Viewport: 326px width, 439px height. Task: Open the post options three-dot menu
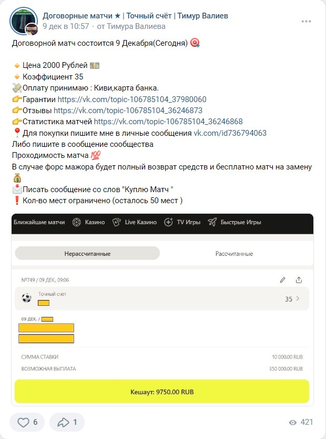[x=306, y=22]
